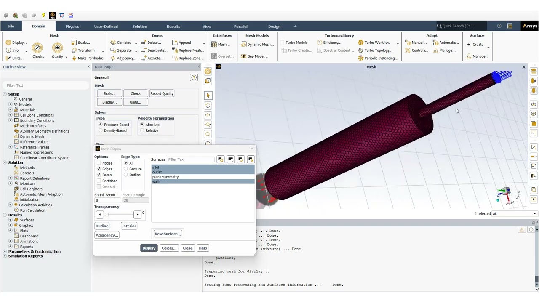Click Activate zones in ribbon

[x=152, y=58]
